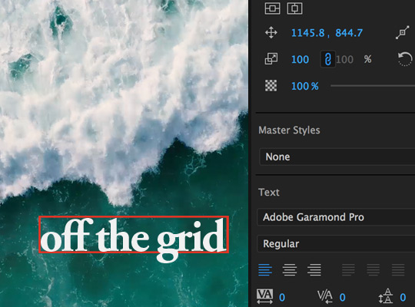Open the Regular font style dropdown
This screenshot has height=307, width=415.
pos(336,243)
